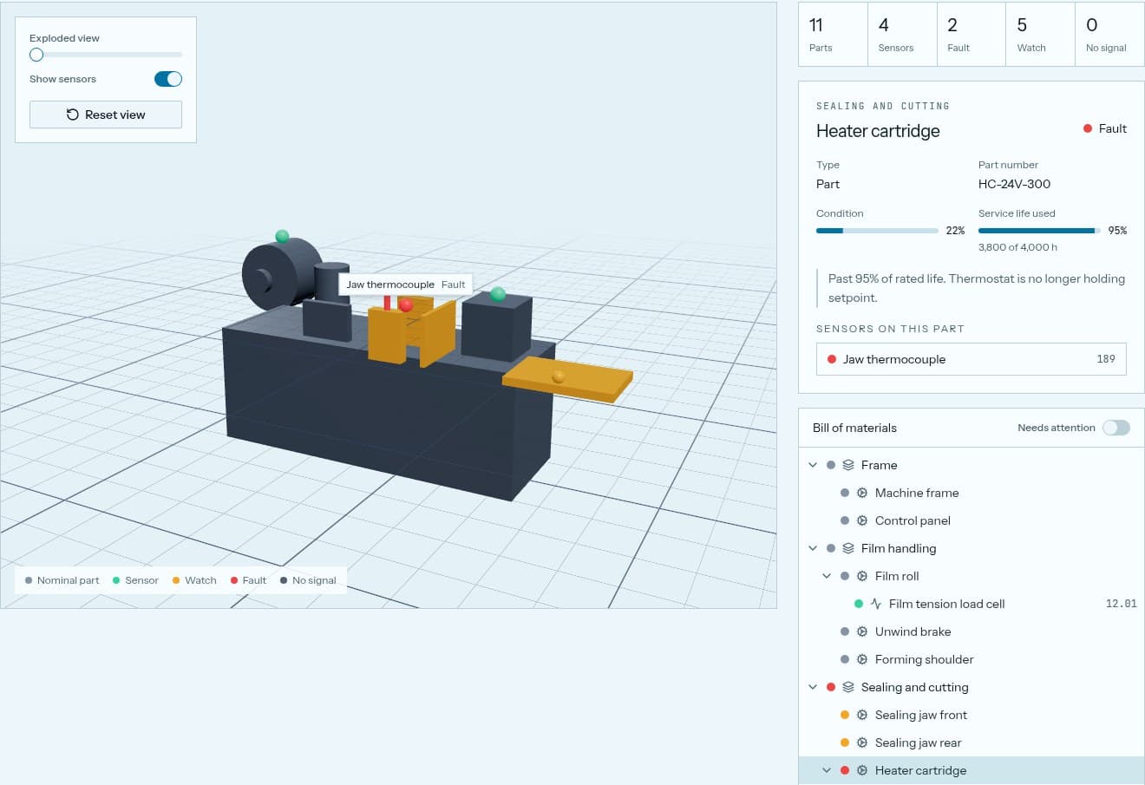
Task: Select Control panel in bill of materials
Action: coord(972,520)
